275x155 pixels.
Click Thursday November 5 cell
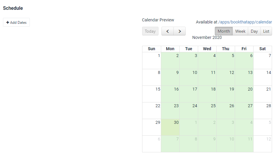click(x=226, y=61)
